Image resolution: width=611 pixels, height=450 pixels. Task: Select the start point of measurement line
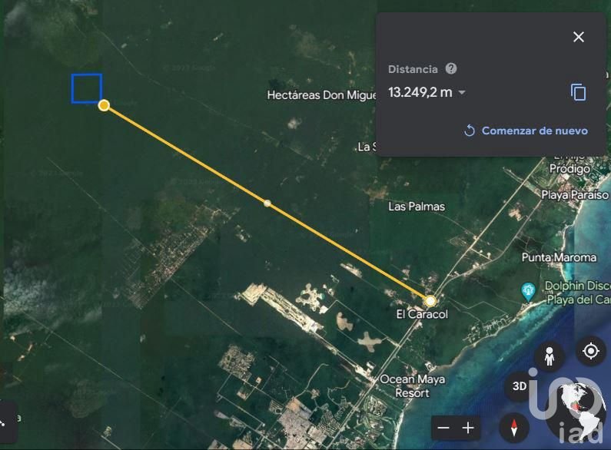(x=104, y=105)
